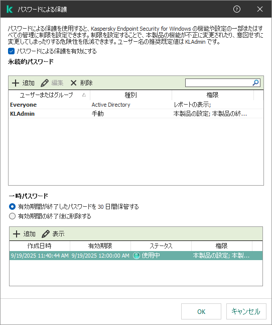
Task: Click expiry 9/19/2025 12:00:00 AM cell
Action: pos(100,256)
